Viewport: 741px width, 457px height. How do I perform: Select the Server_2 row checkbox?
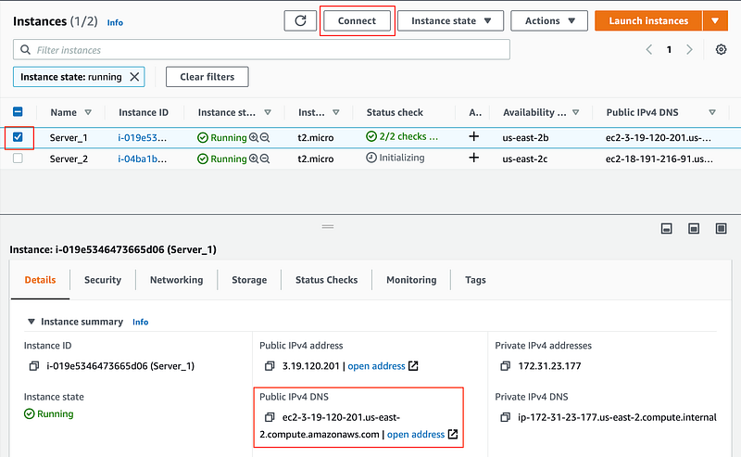[x=18, y=159]
